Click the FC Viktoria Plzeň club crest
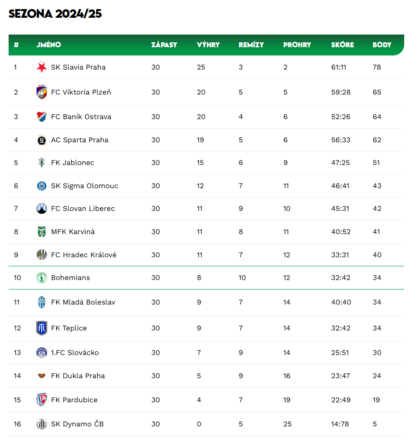The width and height of the screenshot is (411, 445). (42, 92)
